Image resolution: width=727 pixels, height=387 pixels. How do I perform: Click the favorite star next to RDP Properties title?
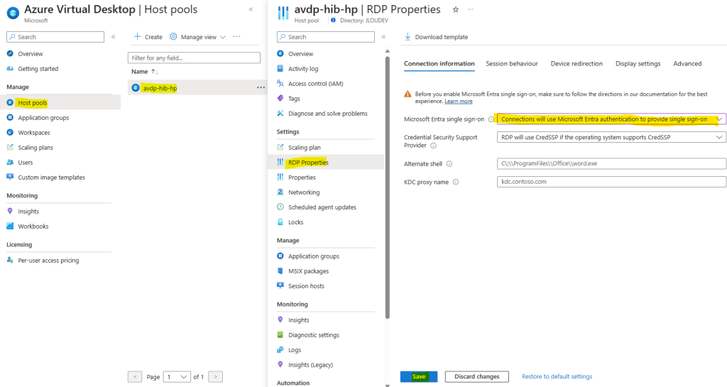[x=456, y=9]
